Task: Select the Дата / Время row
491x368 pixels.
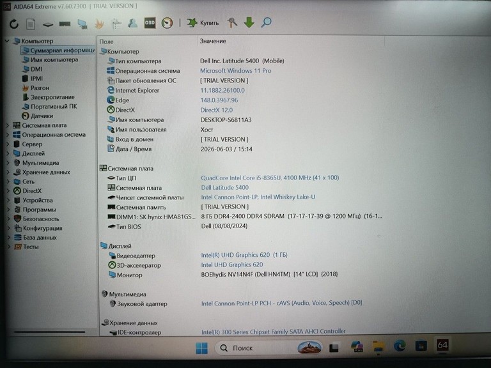Action: pyautogui.click(x=180, y=149)
